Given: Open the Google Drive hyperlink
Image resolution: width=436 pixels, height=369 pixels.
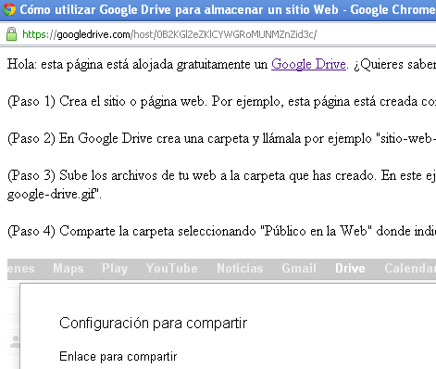Looking at the screenshot, I should pos(308,64).
